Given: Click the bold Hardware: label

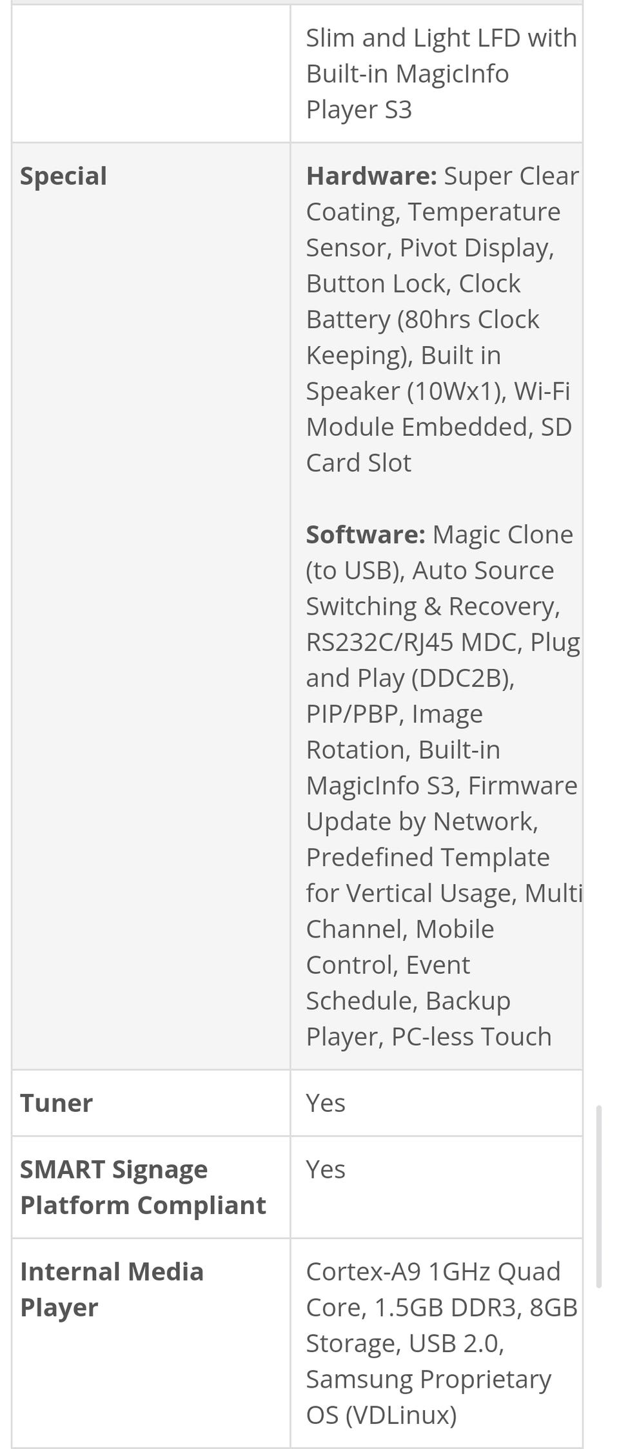Looking at the screenshot, I should [x=371, y=176].
